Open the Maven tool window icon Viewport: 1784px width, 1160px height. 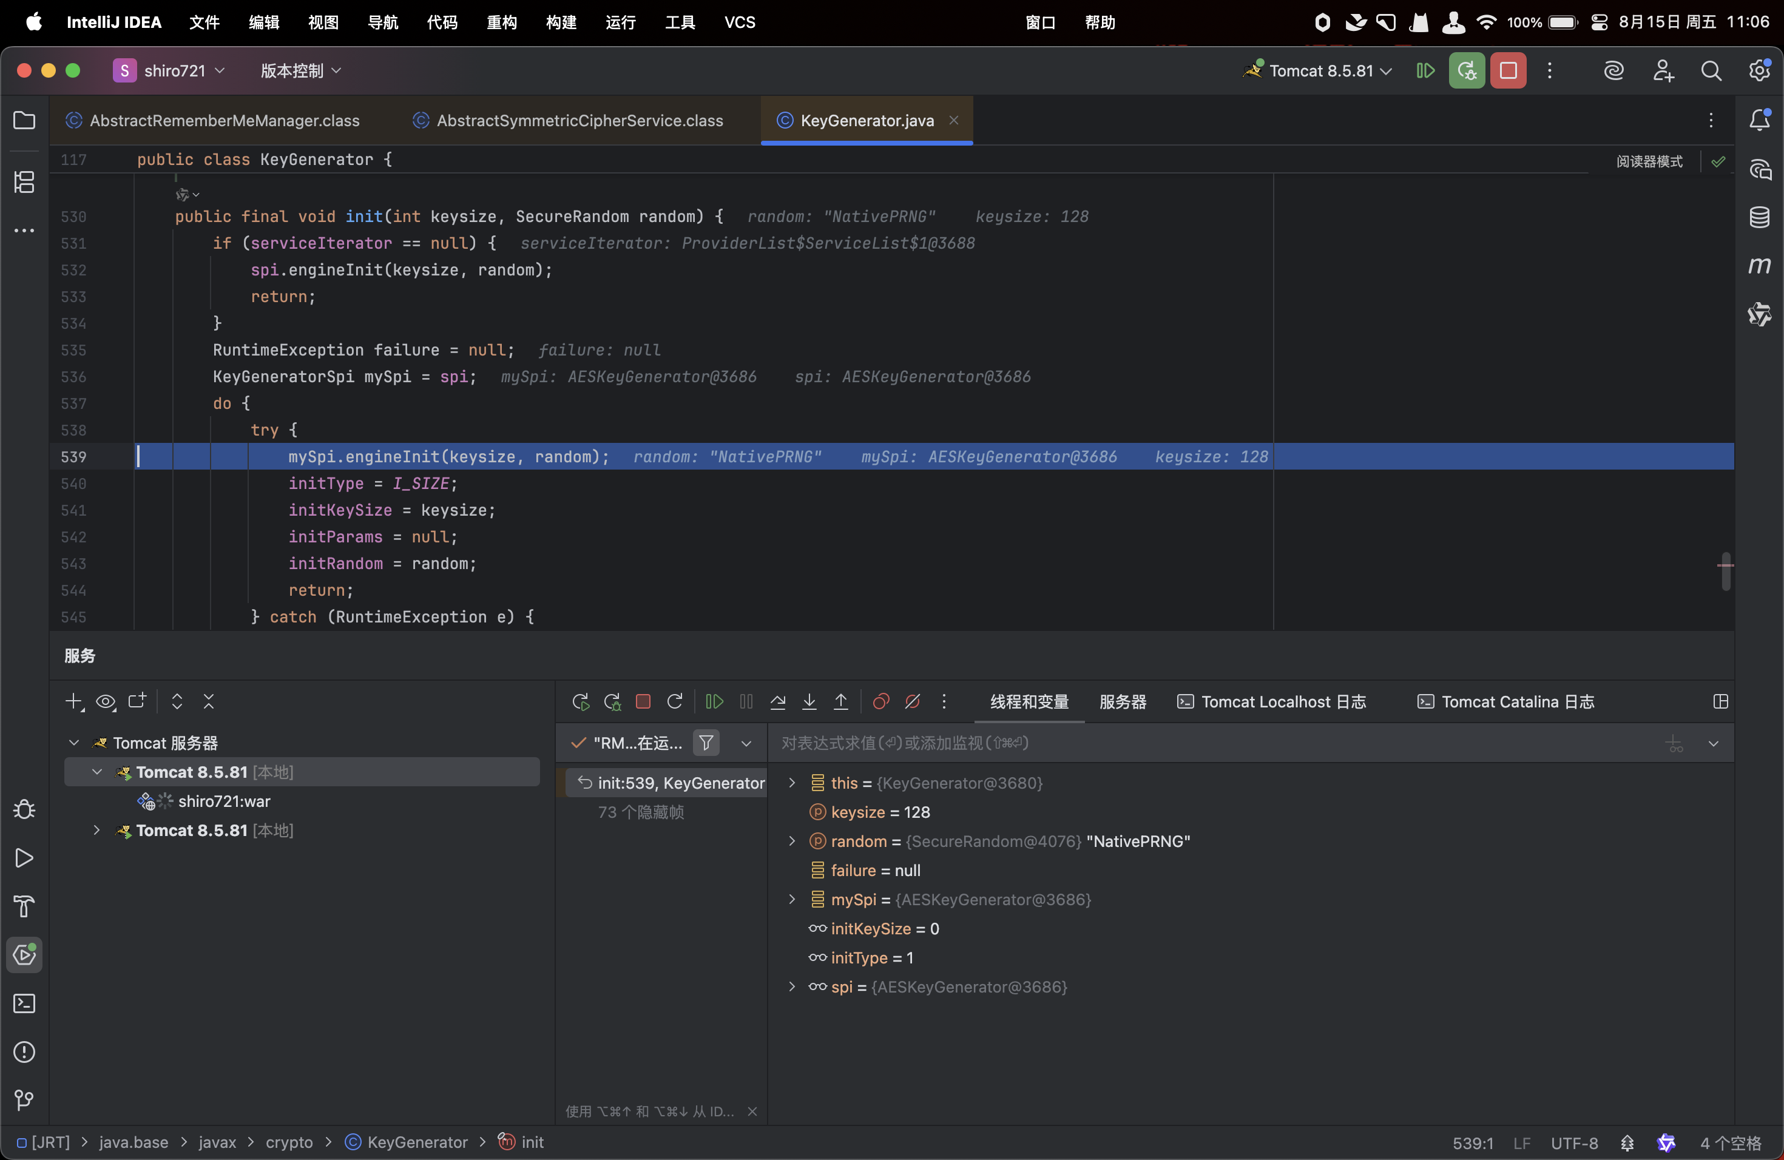pos(1759,266)
